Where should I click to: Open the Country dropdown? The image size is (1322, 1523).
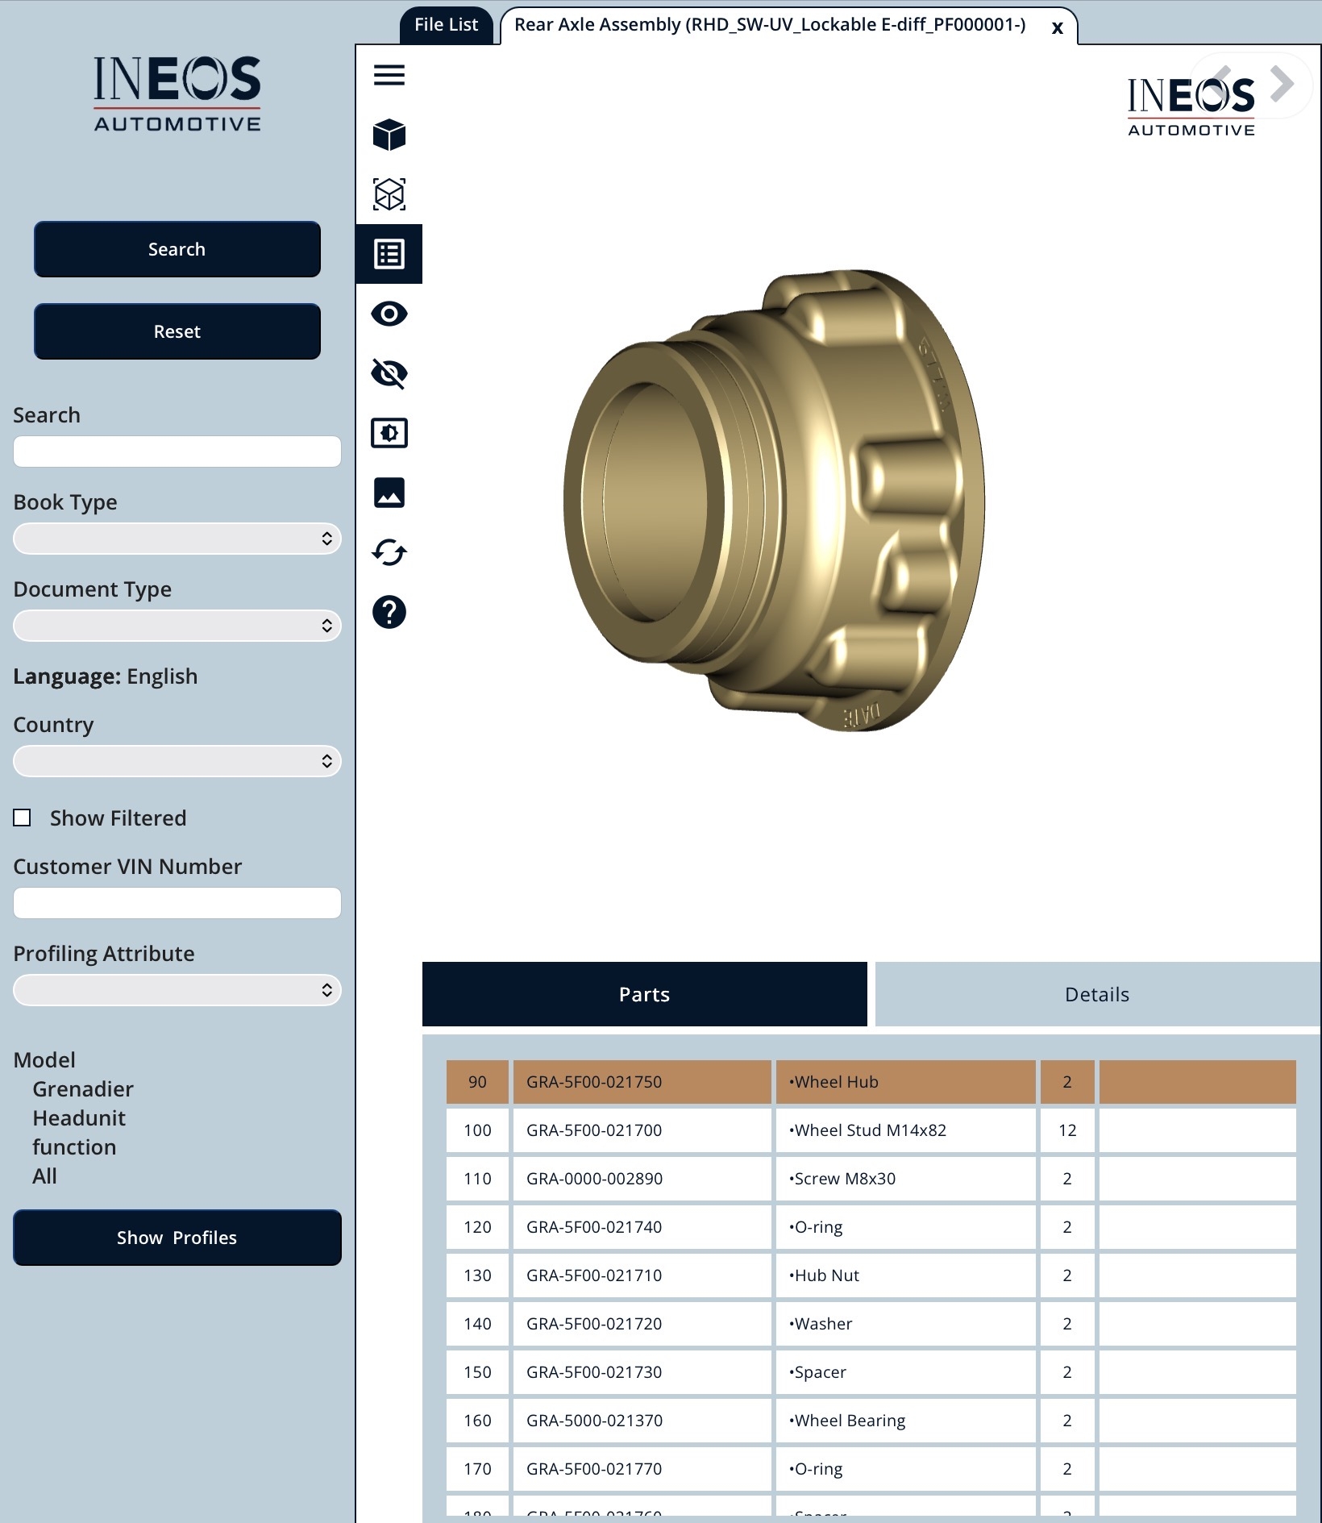[x=177, y=761]
